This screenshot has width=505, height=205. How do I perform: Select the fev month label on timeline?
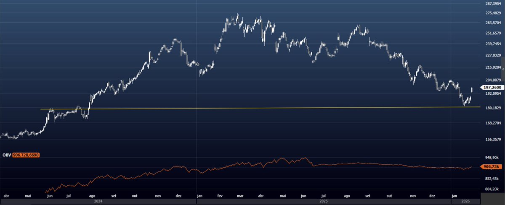coord(221,195)
